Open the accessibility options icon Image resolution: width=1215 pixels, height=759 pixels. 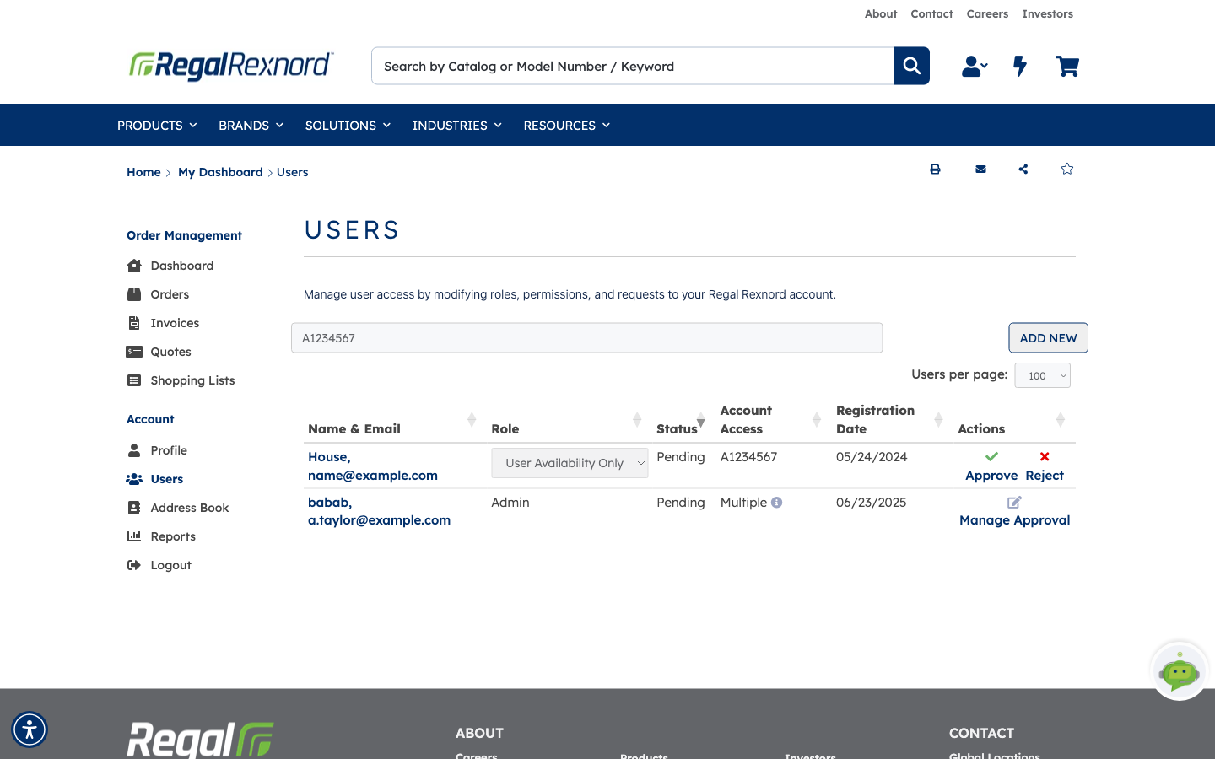point(30,729)
